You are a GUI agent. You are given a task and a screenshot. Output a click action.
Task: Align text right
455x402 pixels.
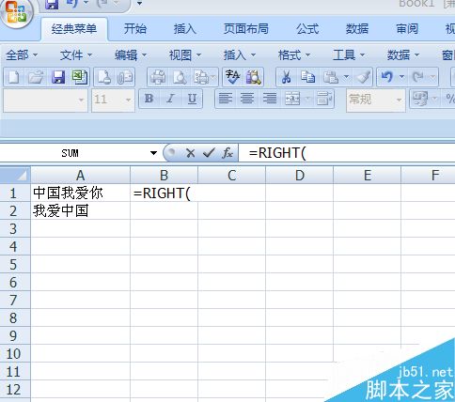[270, 99]
